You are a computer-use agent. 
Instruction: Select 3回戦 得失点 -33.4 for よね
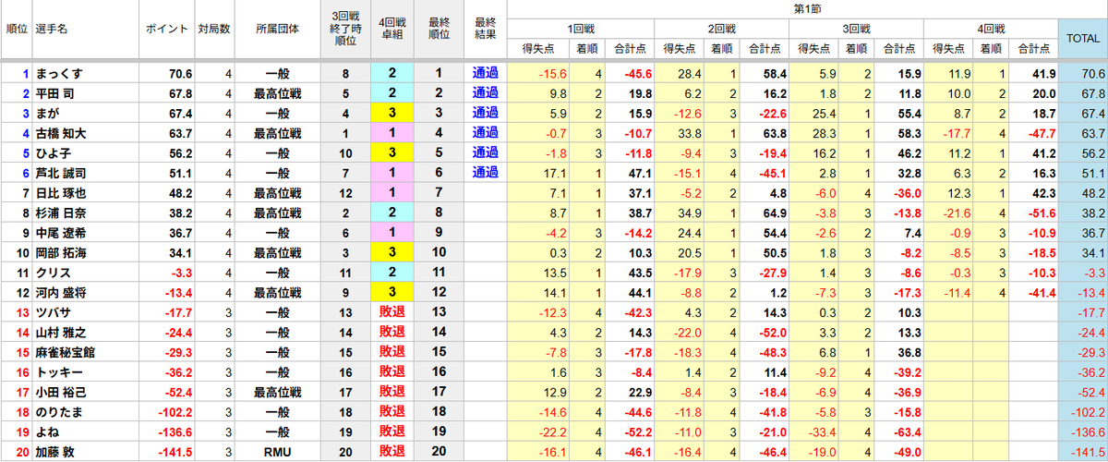(825, 432)
